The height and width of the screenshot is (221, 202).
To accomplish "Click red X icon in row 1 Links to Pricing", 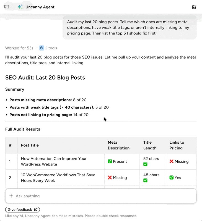I will [x=171, y=161].
